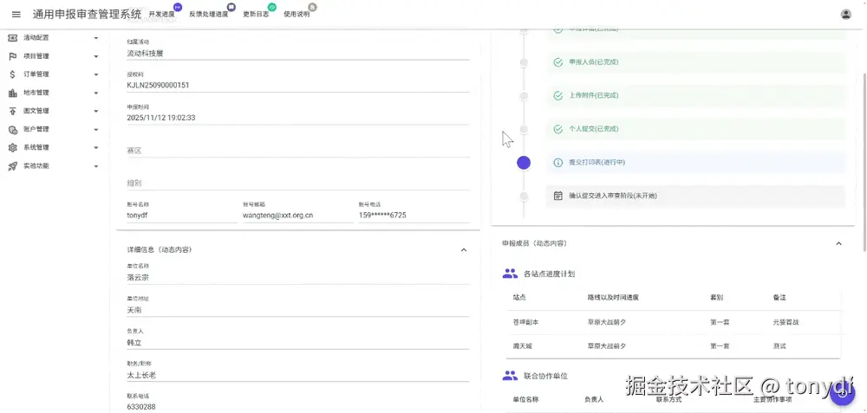Collapse the 申报成员 (动态内容) panel
Screen dimensions: 867x413
click(838, 243)
